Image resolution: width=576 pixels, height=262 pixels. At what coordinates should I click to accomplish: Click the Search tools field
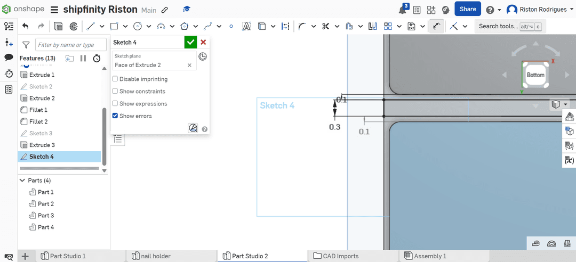click(510, 27)
